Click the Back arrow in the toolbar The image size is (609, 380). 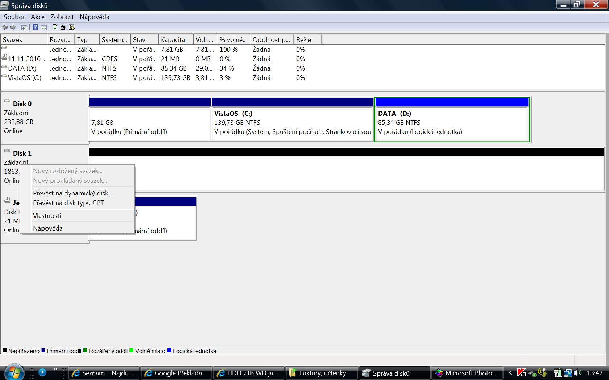click(5, 27)
